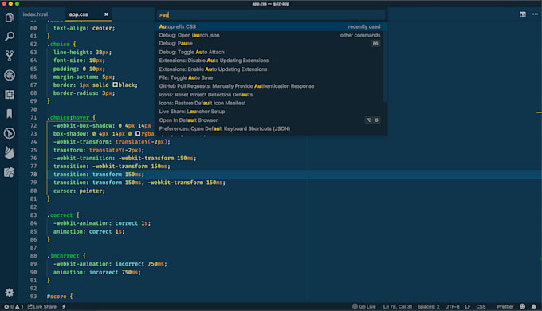Screen dimensions: 542x311
Task: Select Debug: Pause command
Action: pyautogui.click(x=271, y=44)
